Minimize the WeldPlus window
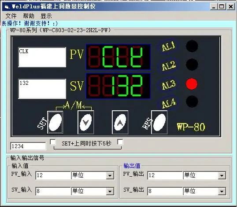 (x=214, y=7)
